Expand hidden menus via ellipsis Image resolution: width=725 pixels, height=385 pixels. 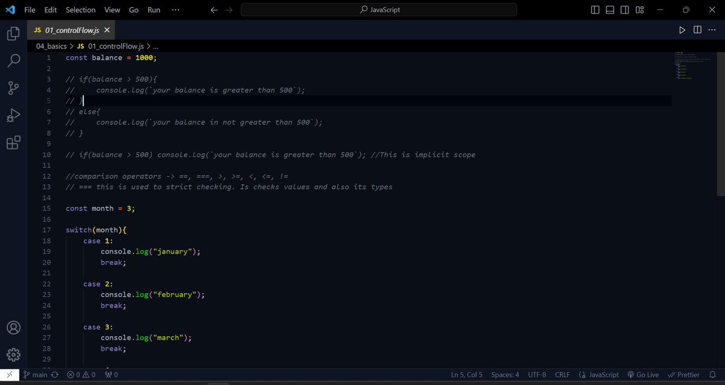point(175,10)
